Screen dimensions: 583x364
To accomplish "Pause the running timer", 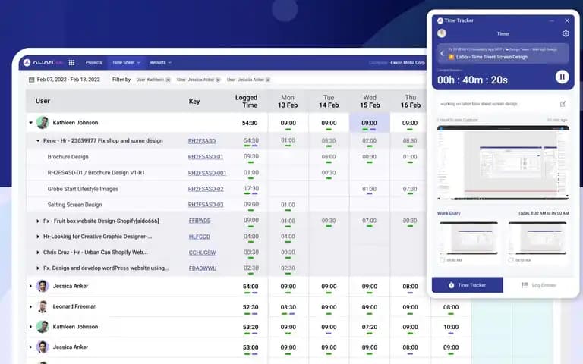I will point(563,77).
